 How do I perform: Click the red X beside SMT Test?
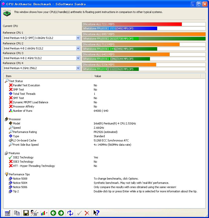click(11, 98)
